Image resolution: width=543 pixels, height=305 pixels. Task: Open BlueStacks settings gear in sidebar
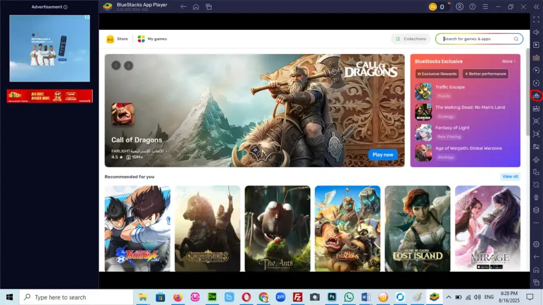pos(536,244)
